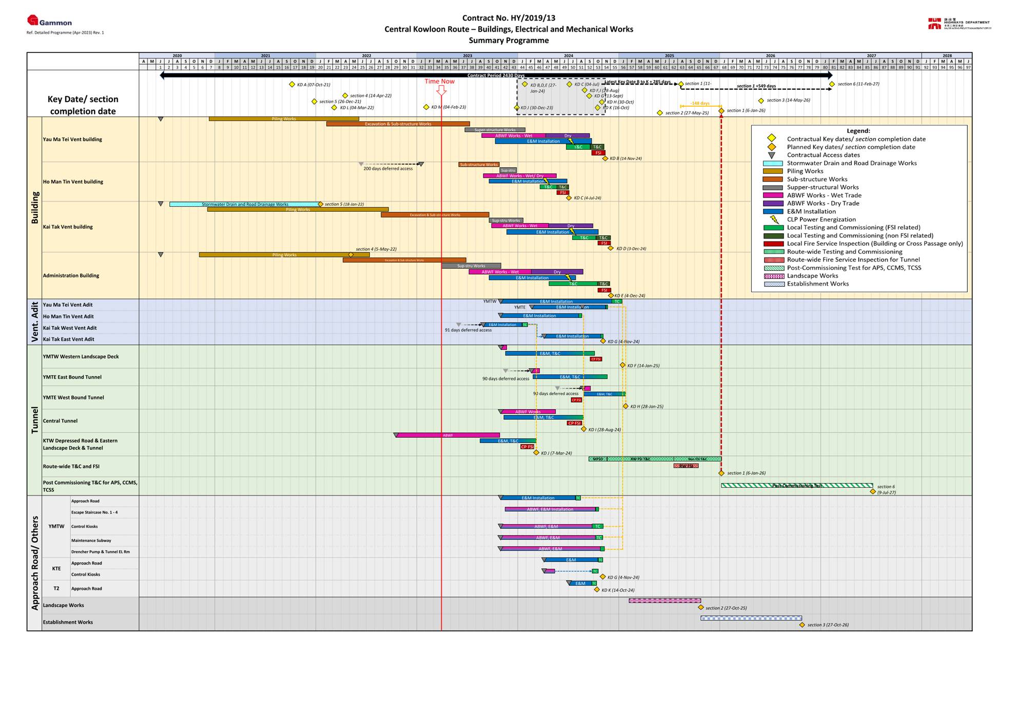This screenshot has width=1018, height=719.
Task: Click the Contractual Access dates triangle in legend
Action: pyautogui.click(x=771, y=155)
